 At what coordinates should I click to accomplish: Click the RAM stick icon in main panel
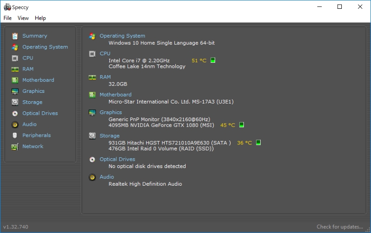tap(92, 78)
